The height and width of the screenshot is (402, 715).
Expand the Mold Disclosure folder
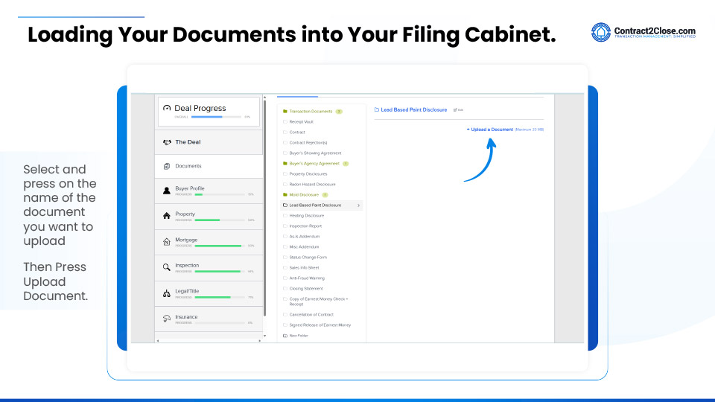pyautogui.click(x=303, y=194)
